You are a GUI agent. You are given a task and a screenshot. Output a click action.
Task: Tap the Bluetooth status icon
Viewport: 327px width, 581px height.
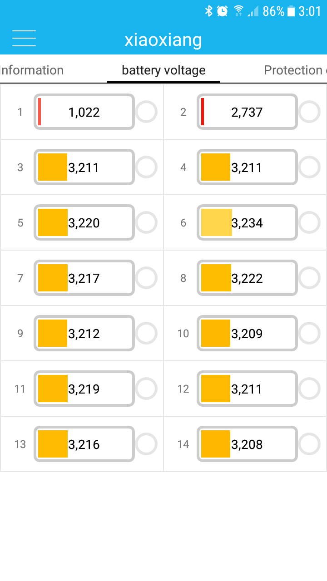[209, 11]
